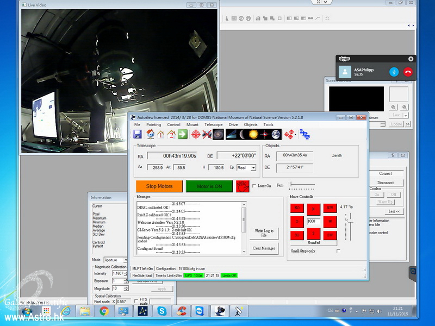Open the red diamonds icon dropdown arrow
Viewport: 435px width, 326px height.
point(295,135)
